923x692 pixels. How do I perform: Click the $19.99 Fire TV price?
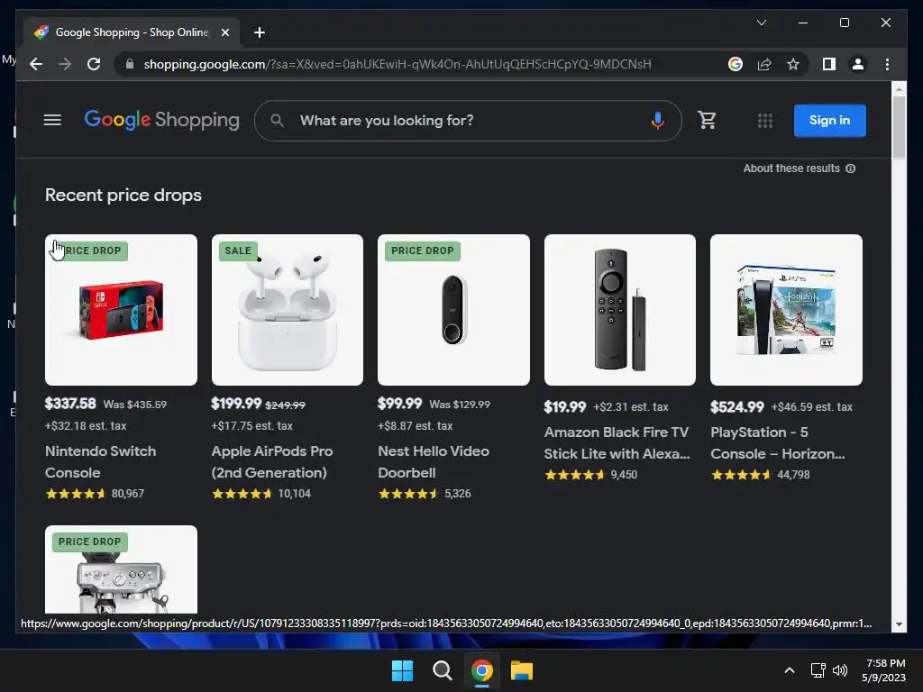pos(564,406)
